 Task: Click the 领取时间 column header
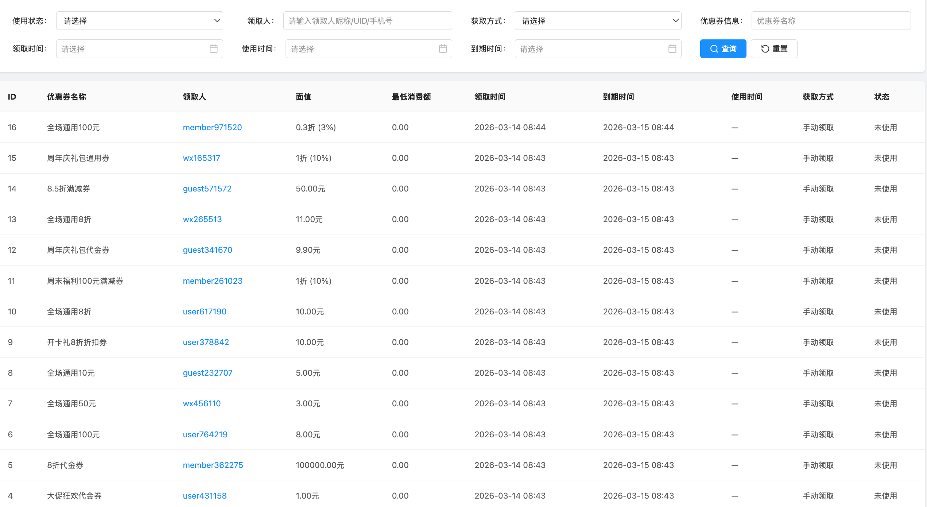(490, 97)
